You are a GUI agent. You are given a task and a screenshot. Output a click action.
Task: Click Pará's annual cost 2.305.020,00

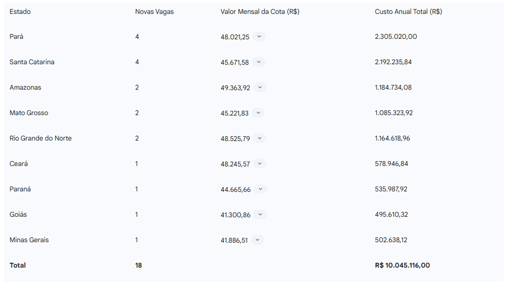396,37
